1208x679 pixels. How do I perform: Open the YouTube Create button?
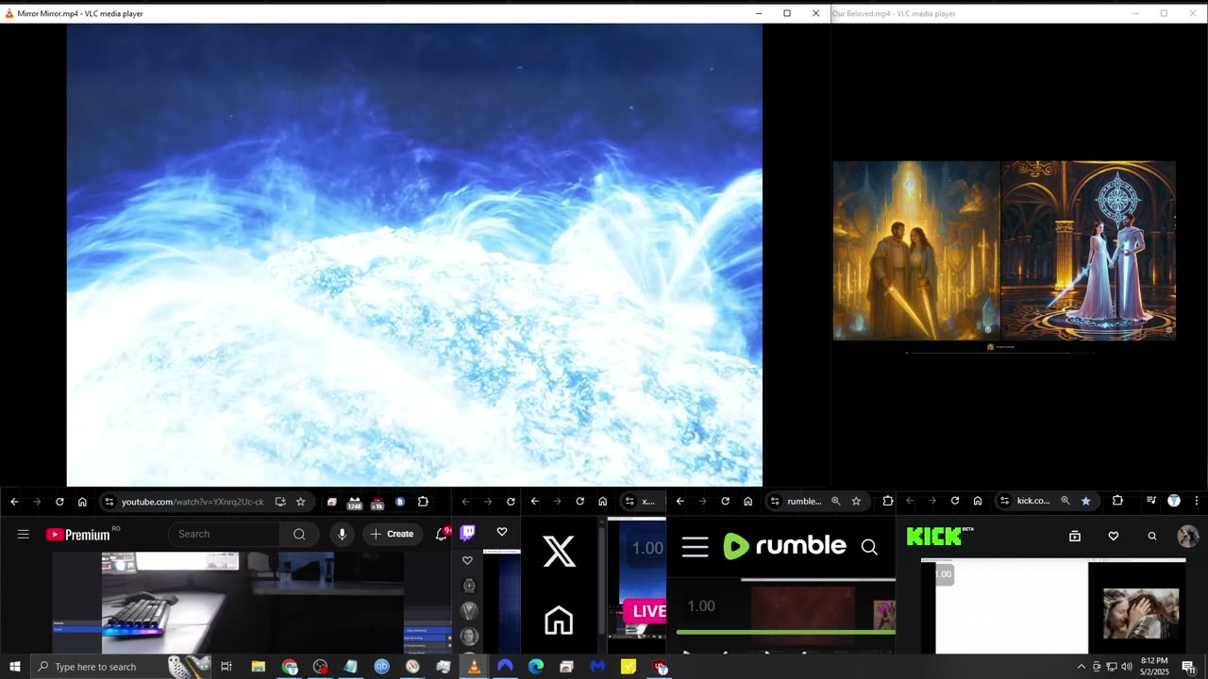coord(393,534)
